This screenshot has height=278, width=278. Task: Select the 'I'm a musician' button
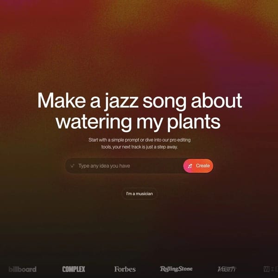[x=139, y=194]
